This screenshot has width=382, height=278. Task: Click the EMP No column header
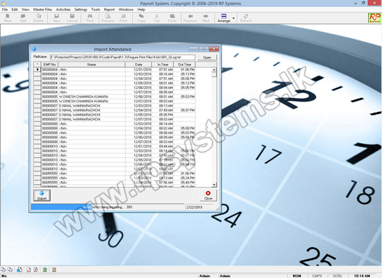(x=50, y=65)
